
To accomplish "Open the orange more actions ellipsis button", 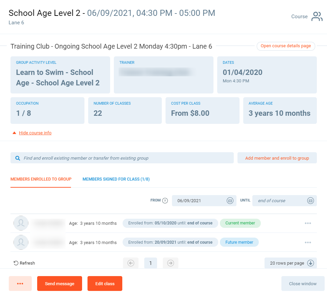I will (x=20, y=284).
